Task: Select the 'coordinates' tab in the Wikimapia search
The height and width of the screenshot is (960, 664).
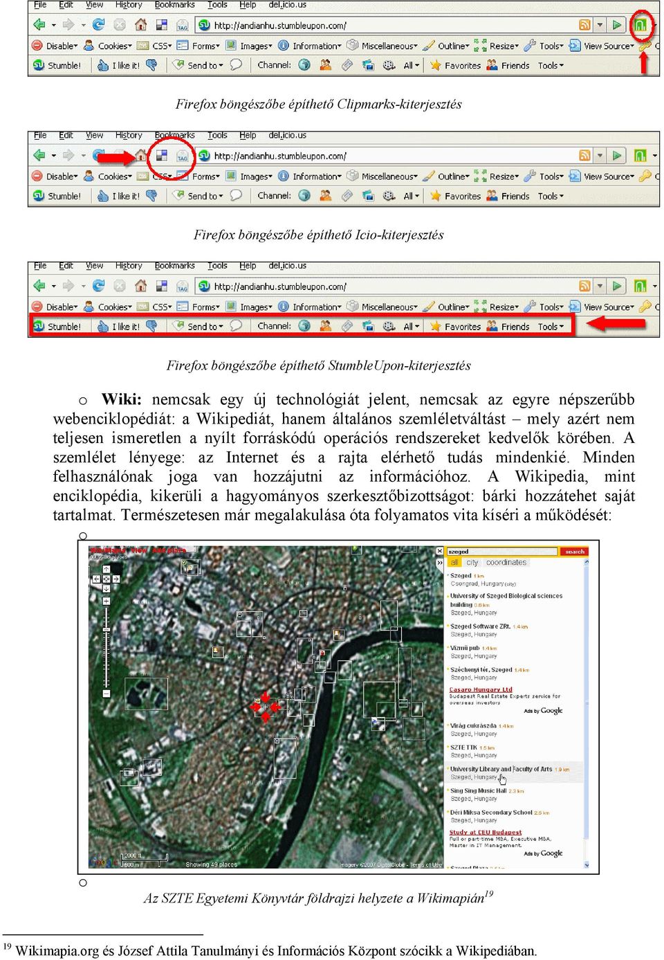Action: pyautogui.click(x=506, y=563)
